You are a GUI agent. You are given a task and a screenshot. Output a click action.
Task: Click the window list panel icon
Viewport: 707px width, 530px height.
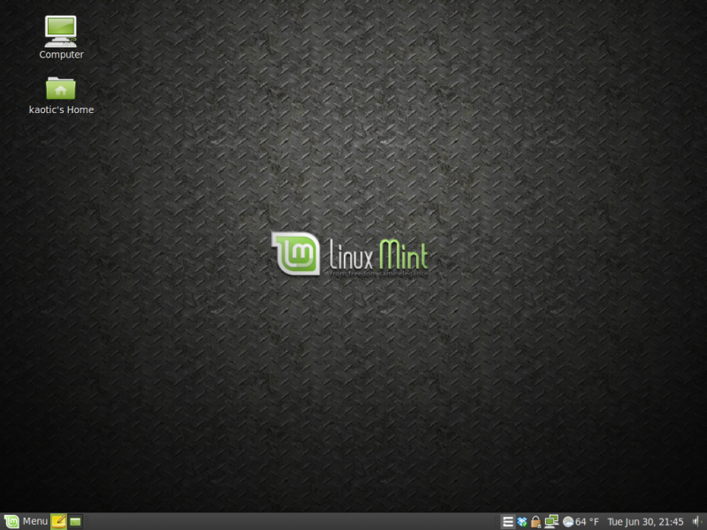pos(508,521)
